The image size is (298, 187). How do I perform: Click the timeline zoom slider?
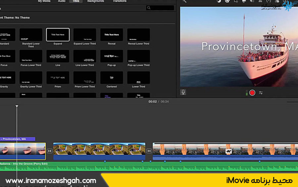292,102
